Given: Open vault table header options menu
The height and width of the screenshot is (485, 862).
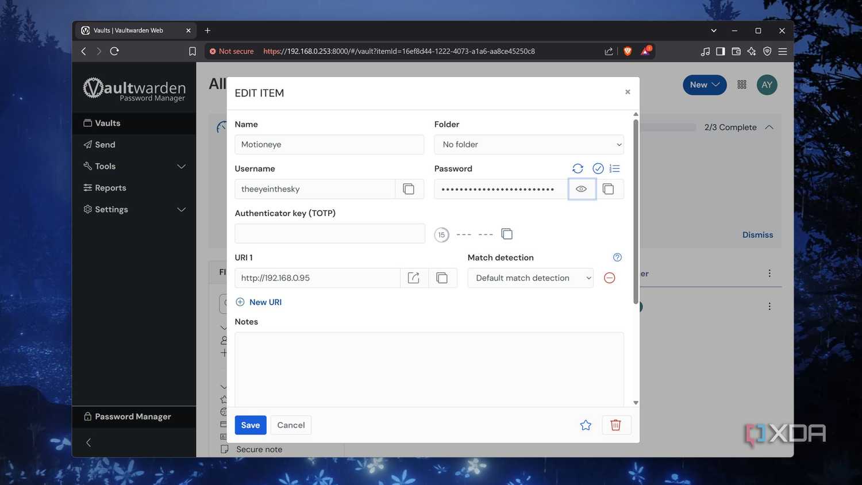Looking at the screenshot, I should pyautogui.click(x=769, y=274).
